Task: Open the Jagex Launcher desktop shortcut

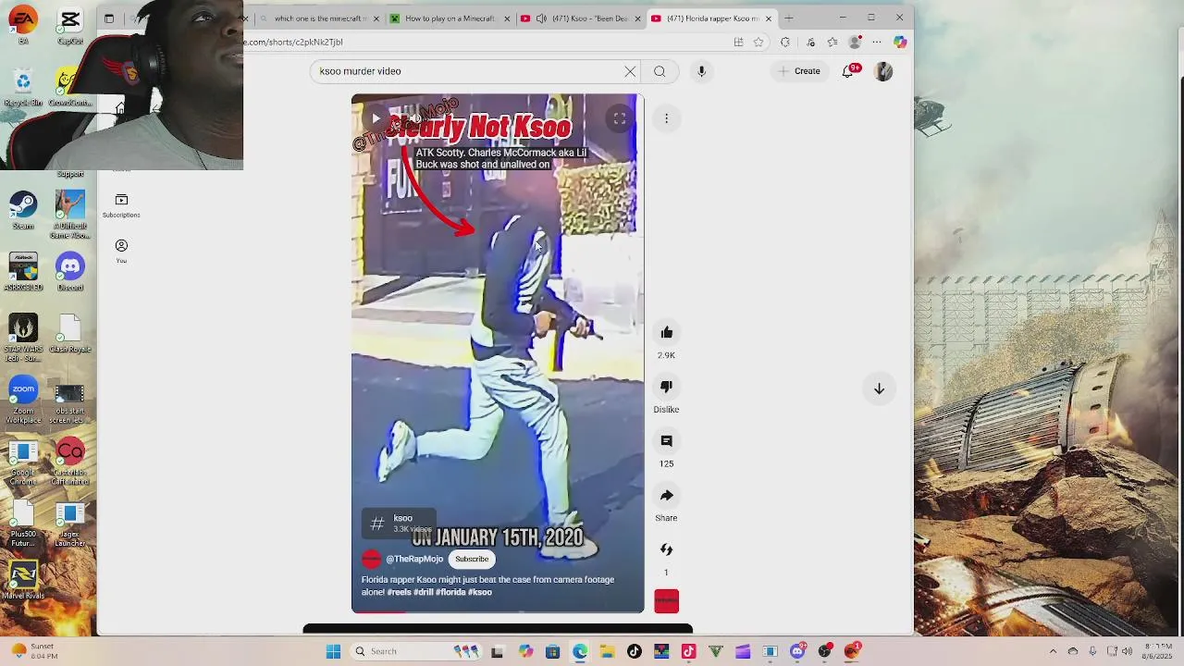Action: 70,524
